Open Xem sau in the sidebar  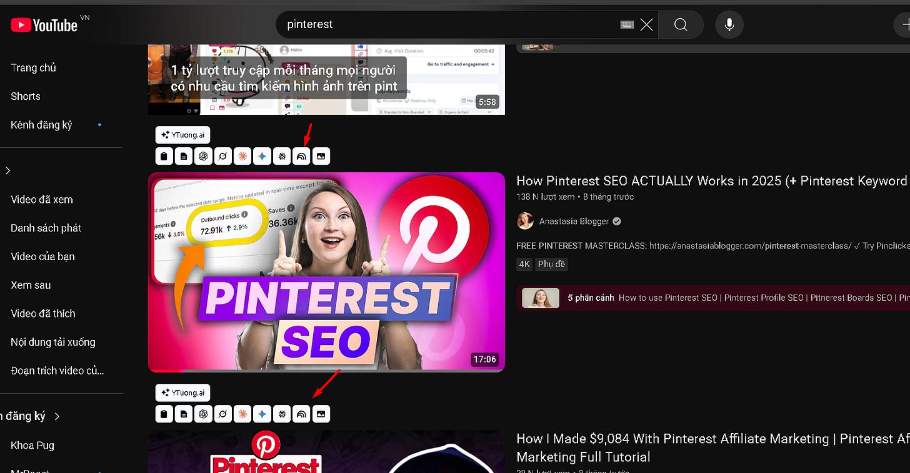point(31,285)
